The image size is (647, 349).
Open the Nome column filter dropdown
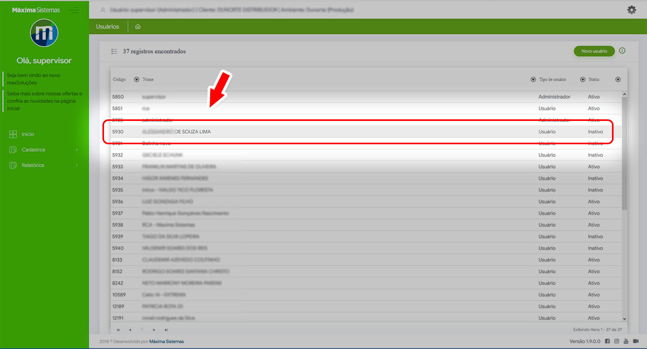(533, 80)
